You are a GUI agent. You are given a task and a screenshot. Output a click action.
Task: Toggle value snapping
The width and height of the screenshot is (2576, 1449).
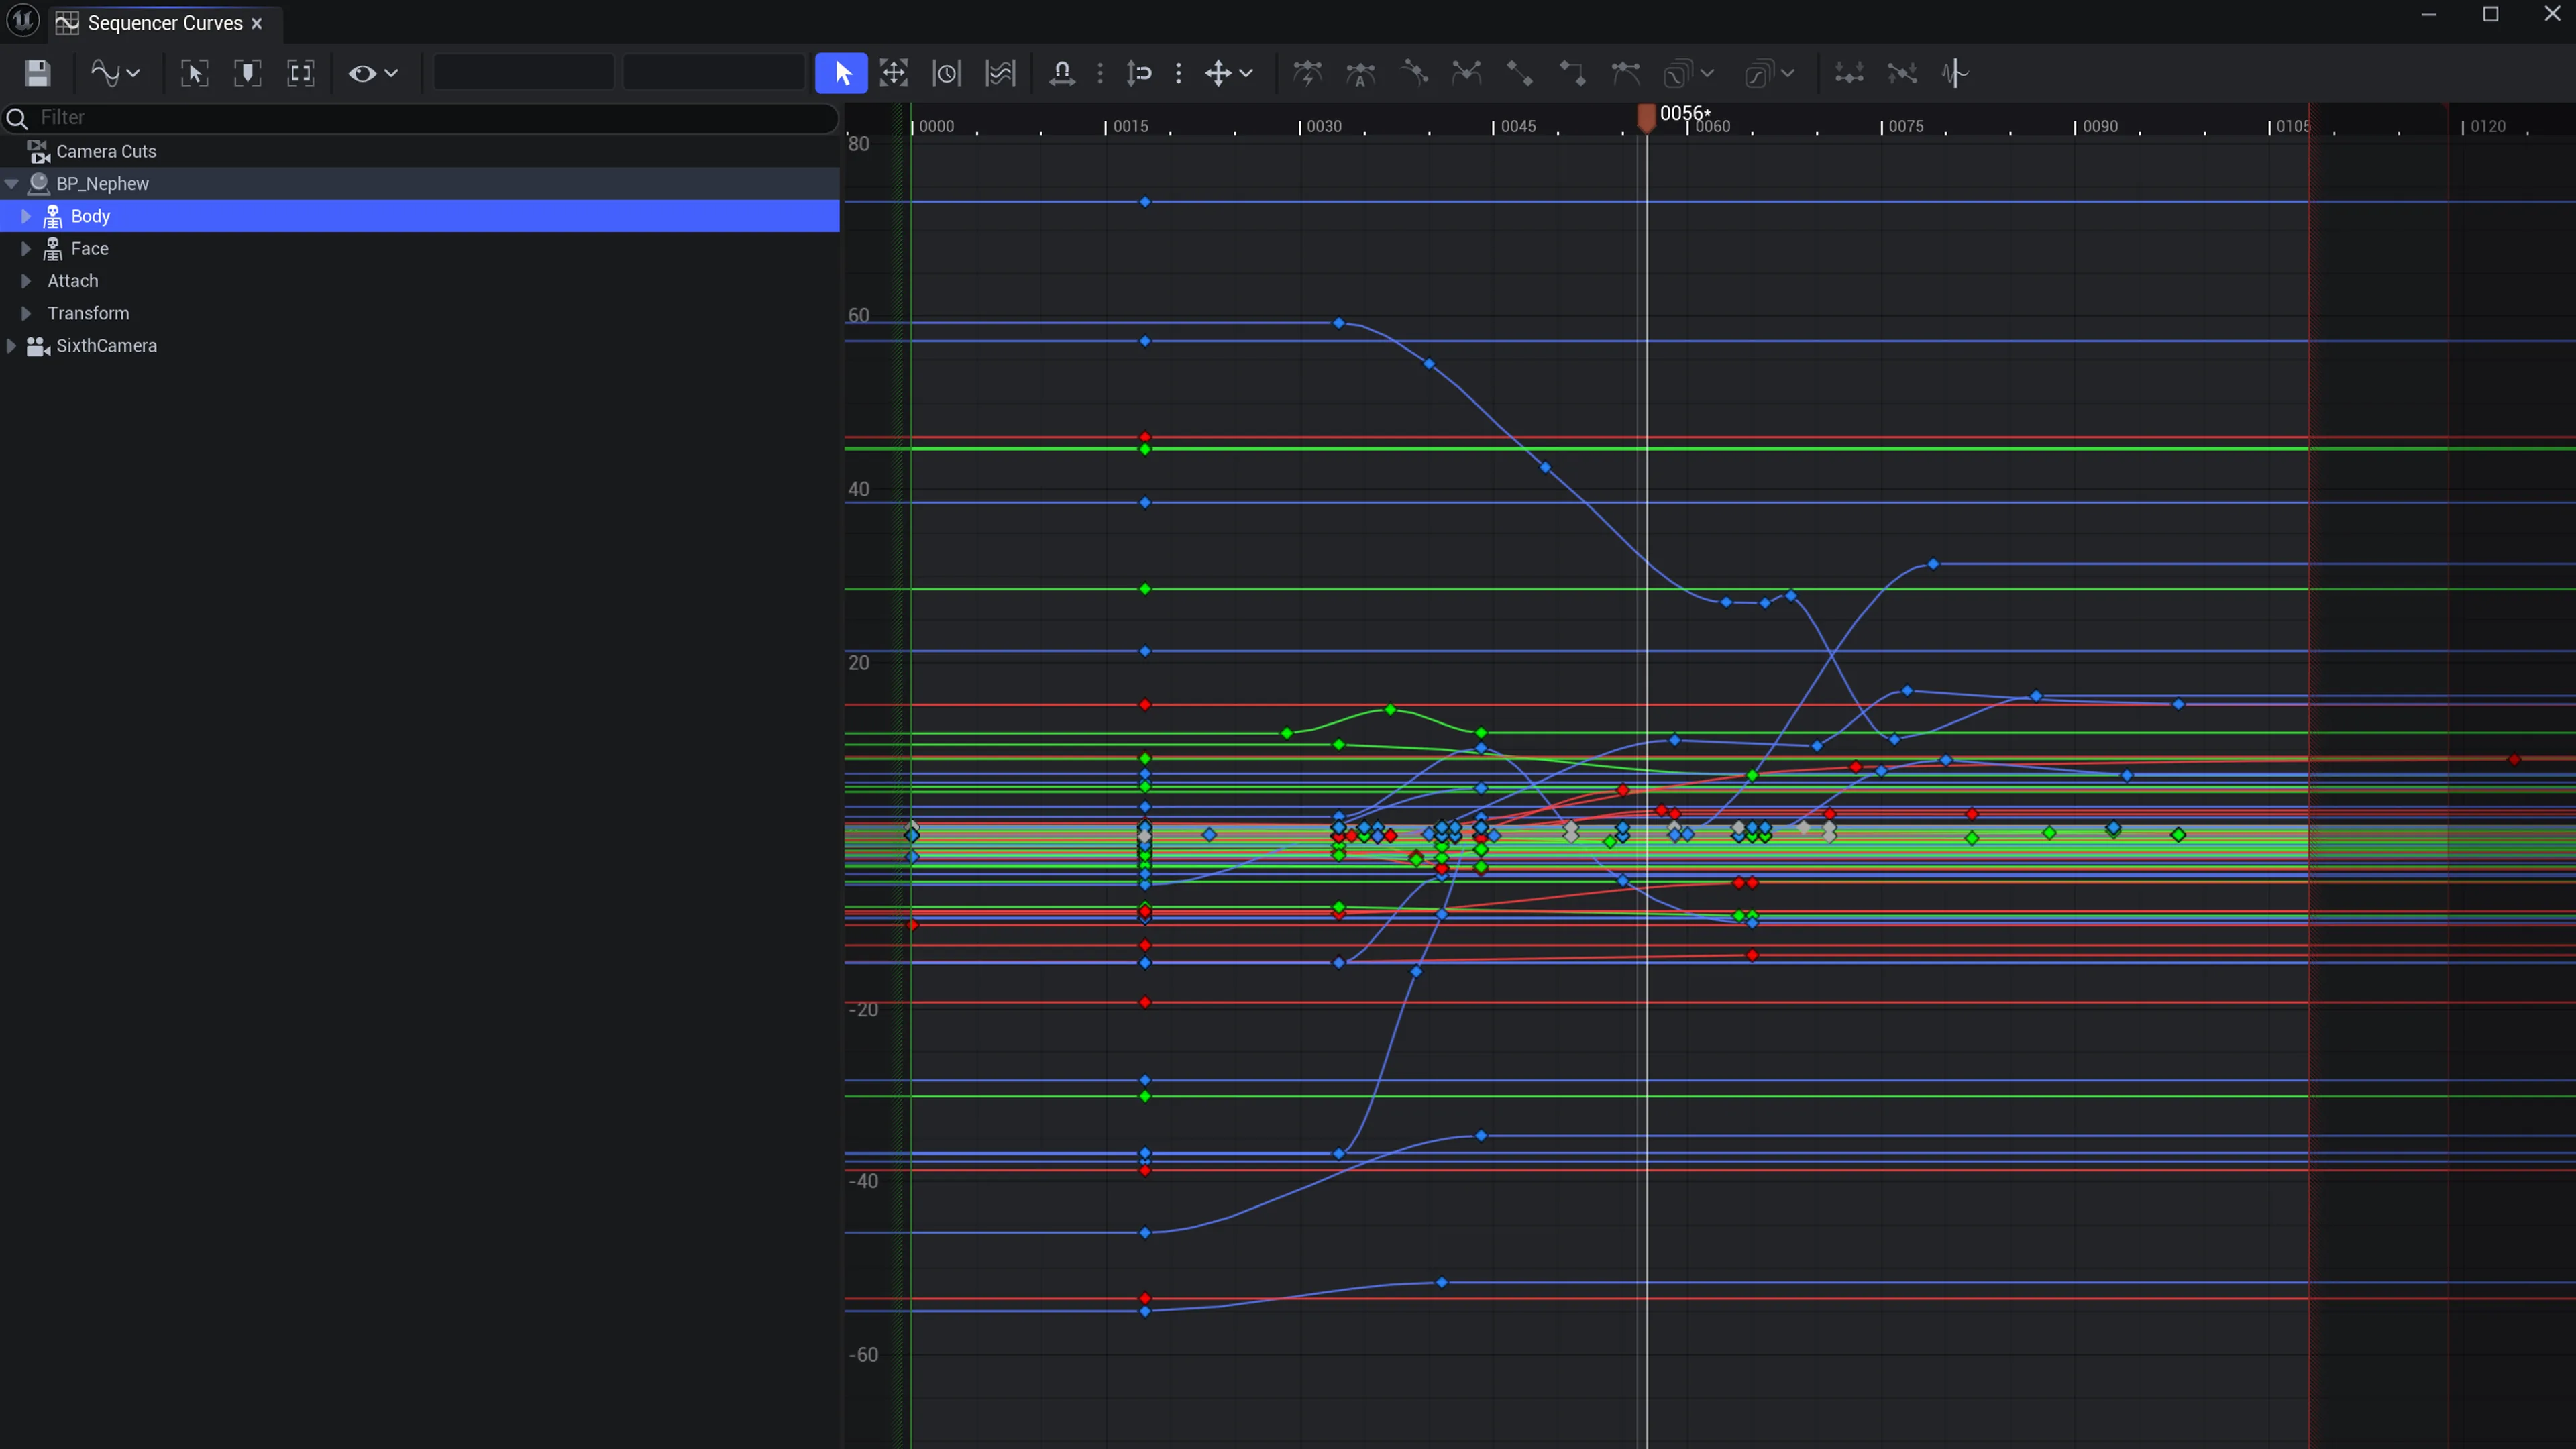click(x=1140, y=73)
